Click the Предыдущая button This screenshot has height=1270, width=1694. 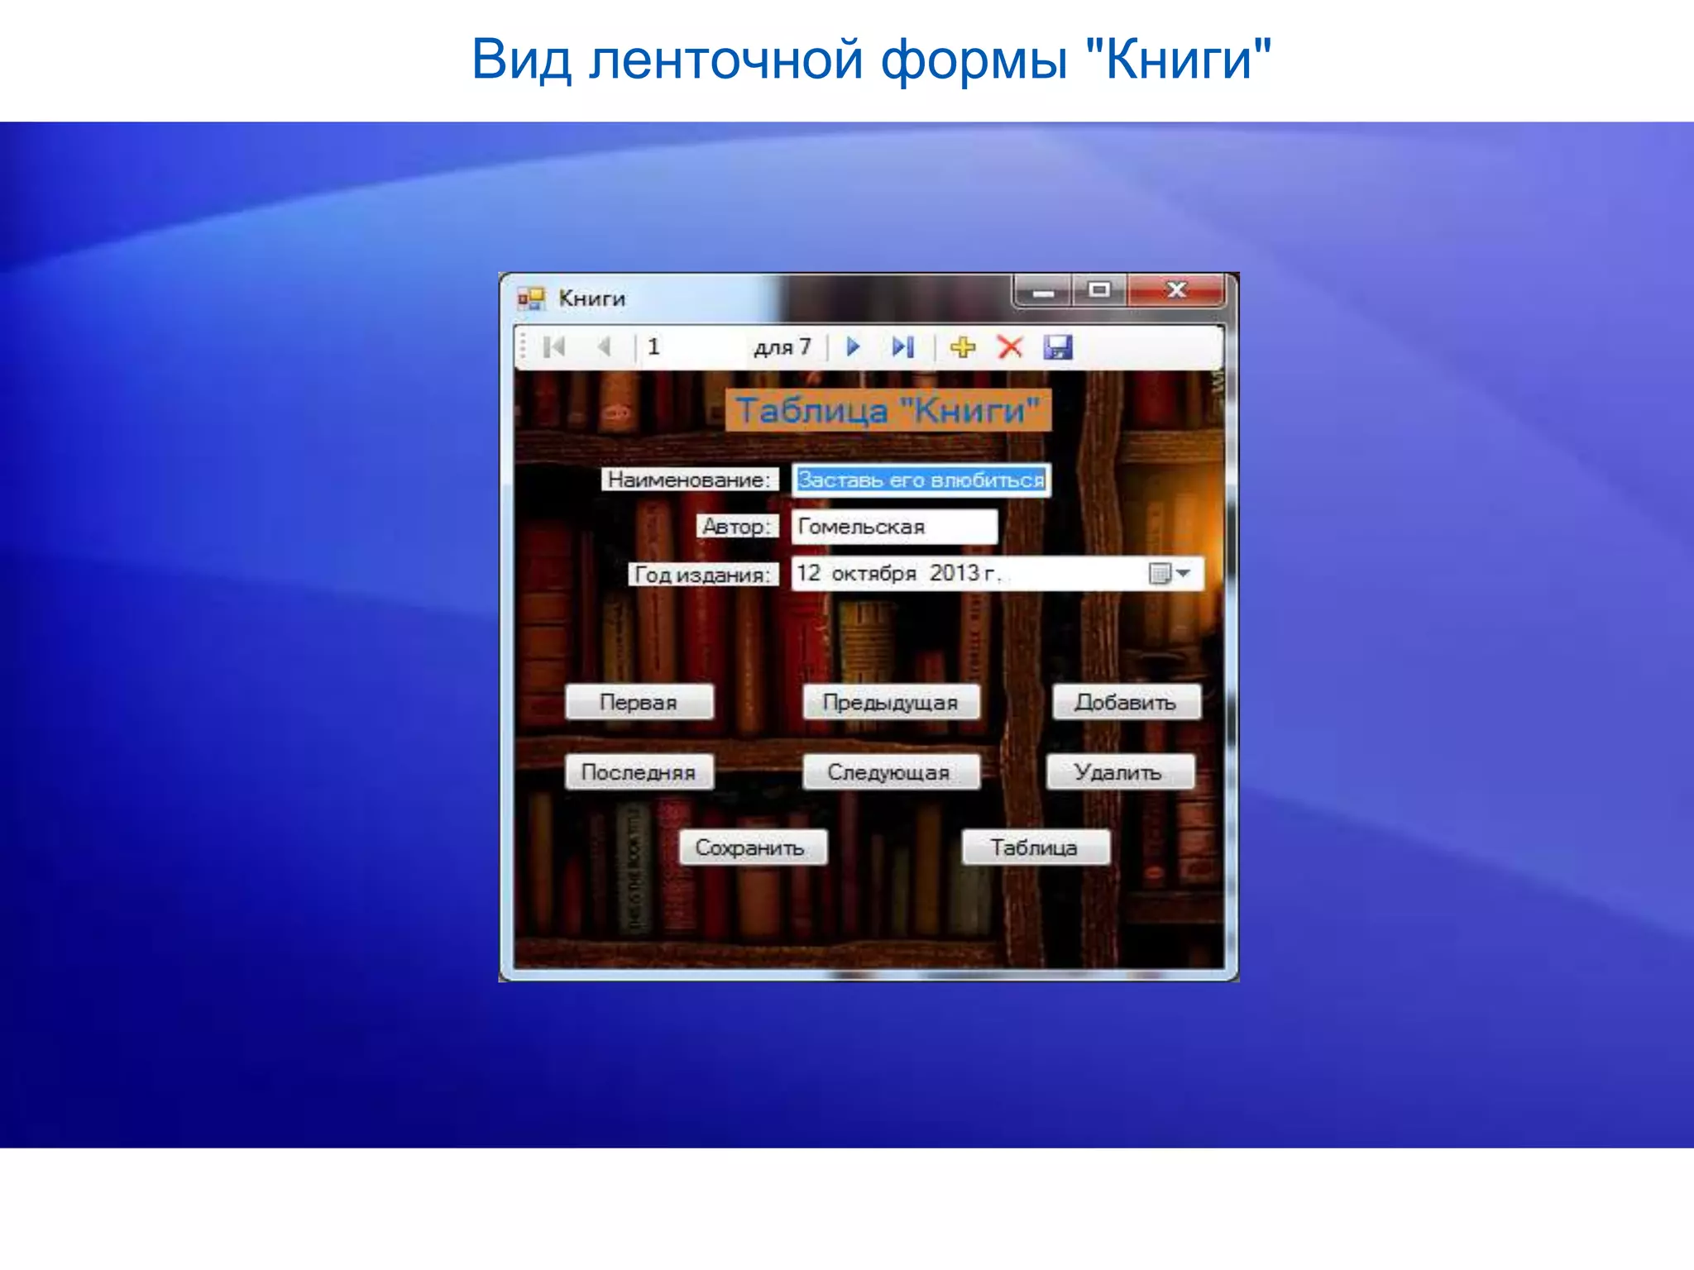click(891, 702)
